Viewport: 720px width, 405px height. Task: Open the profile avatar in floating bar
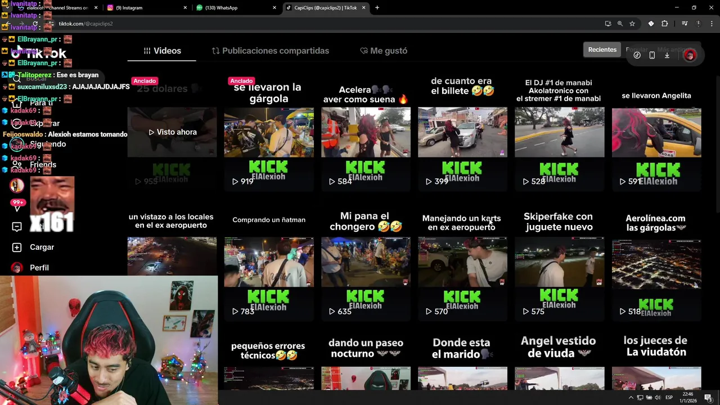coord(690,55)
